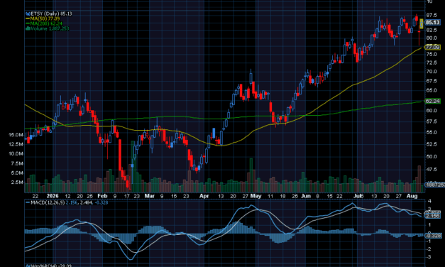Select the 'MA(200) 62.24' legend entry
The image size is (445, 267).
point(46,23)
